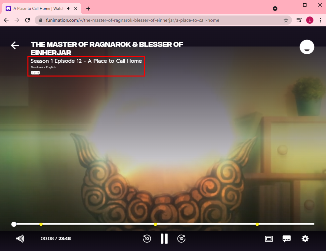Click the browser Forward arrow
This screenshot has height=251, width=326.
coord(17,20)
